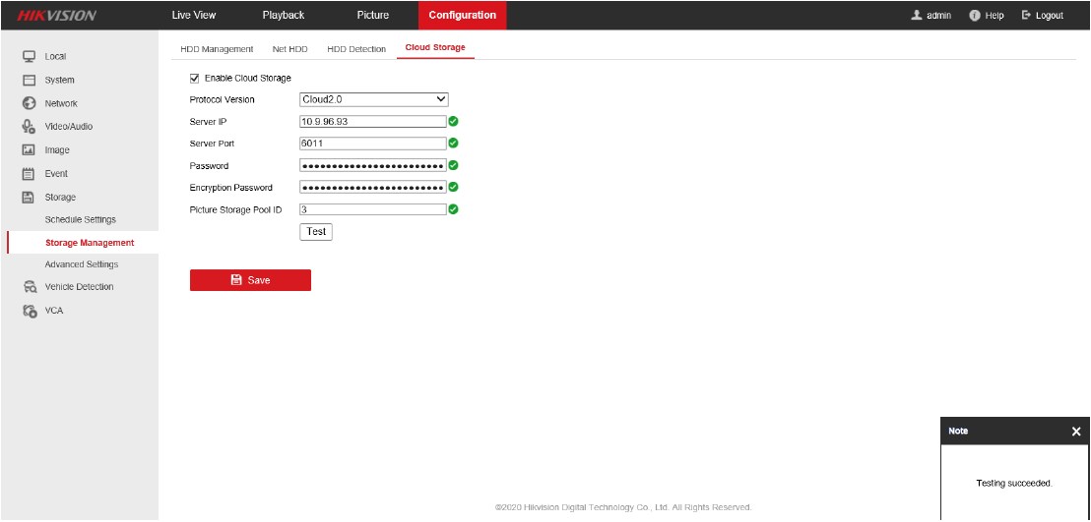Click Logout in the top bar
Viewport: 1091px width, 522px height.
(x=1043, y=16)
